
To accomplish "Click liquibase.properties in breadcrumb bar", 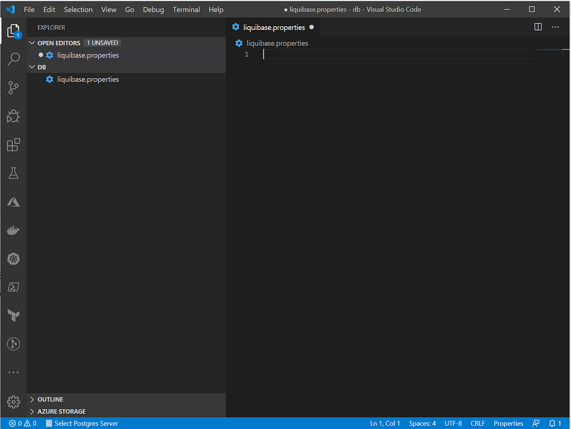I will (277, 43).
